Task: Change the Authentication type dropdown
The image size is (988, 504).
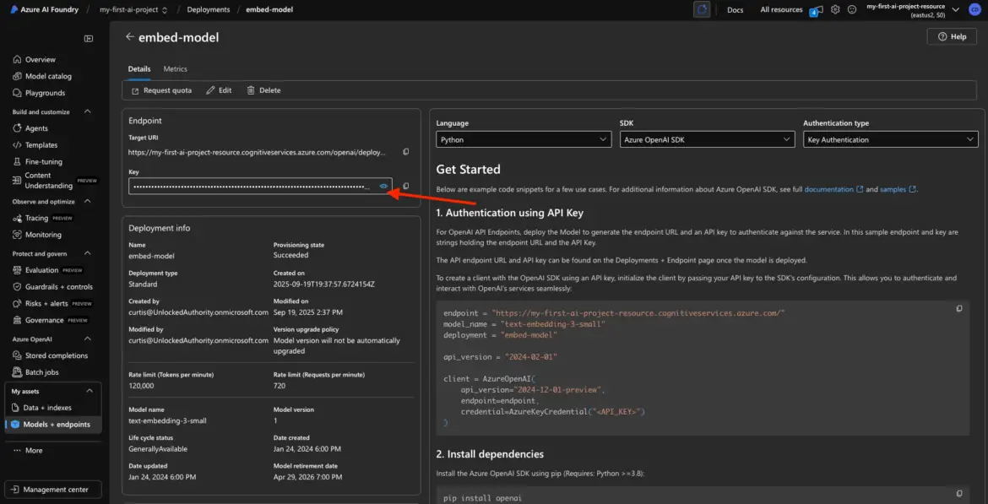Action: (x=890, y=139)
